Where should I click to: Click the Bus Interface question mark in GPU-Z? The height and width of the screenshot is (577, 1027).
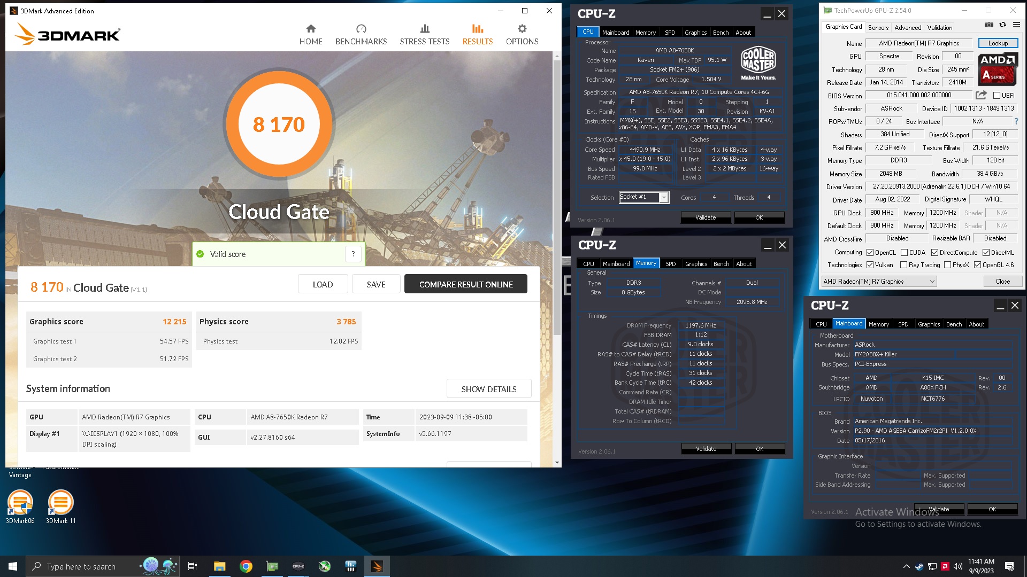pos(1016,121)
